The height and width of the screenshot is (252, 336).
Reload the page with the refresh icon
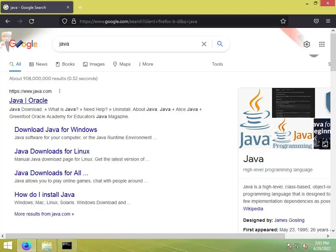coord(31,21)
